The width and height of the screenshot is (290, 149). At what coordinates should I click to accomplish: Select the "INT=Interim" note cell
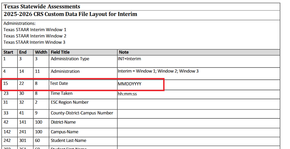click(x=129, y=59)
